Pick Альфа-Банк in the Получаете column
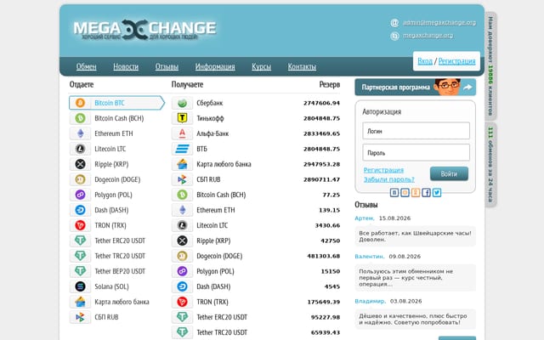 [x=256, y=133]
